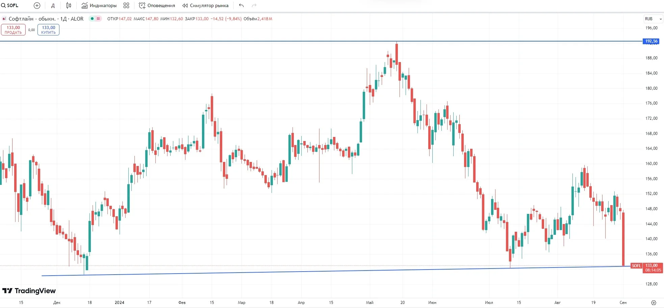
Task: Click the −14,52 (−9,84%) change value
Action: point(226,19)
